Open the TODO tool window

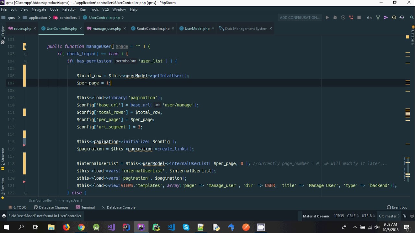coord(18,207)
